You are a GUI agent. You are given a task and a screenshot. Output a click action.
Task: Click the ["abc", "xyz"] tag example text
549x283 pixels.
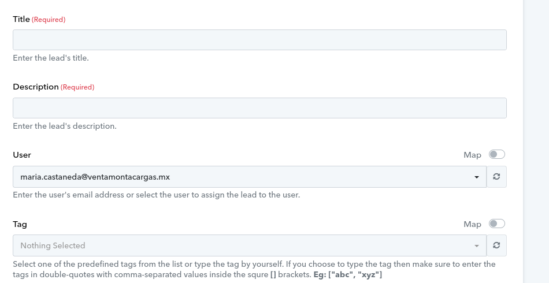[x=355, y=274]
